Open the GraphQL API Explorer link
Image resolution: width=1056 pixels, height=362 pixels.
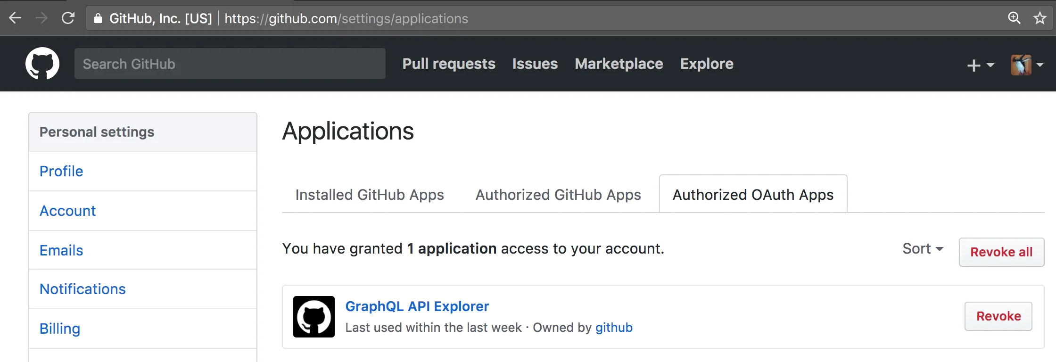417,306
